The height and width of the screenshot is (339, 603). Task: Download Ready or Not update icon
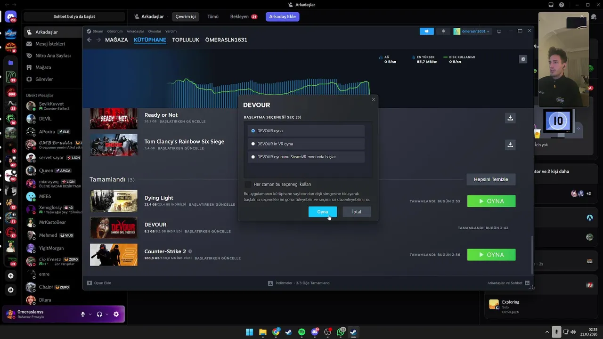[510, 118]
